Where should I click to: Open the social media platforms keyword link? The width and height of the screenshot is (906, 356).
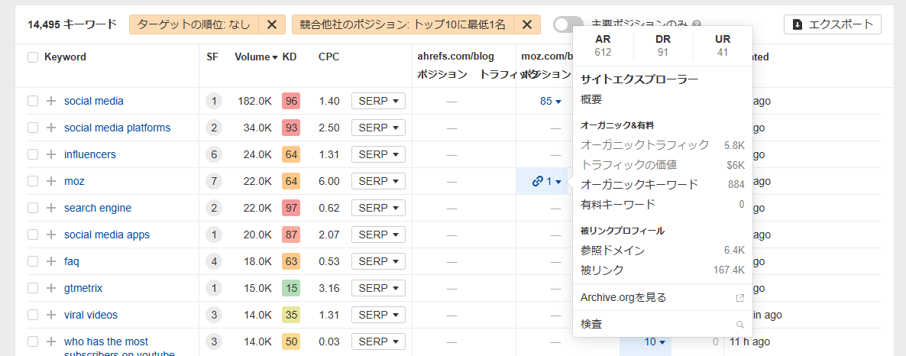click(118, 128)
